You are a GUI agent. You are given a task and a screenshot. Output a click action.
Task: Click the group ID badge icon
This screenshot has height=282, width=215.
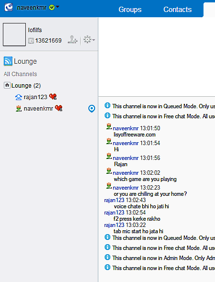tap(31, 41)
